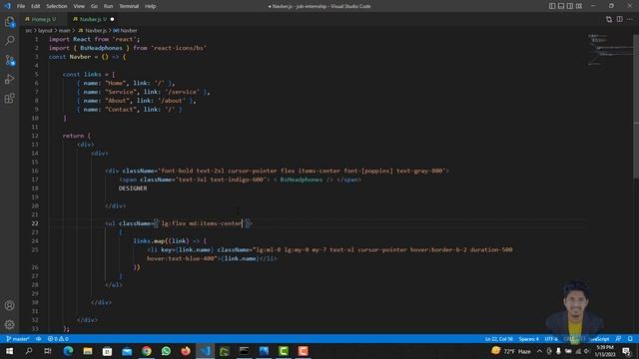
Task: Open Customize Layout icon in title bar
Action: [x=579, y=6]
